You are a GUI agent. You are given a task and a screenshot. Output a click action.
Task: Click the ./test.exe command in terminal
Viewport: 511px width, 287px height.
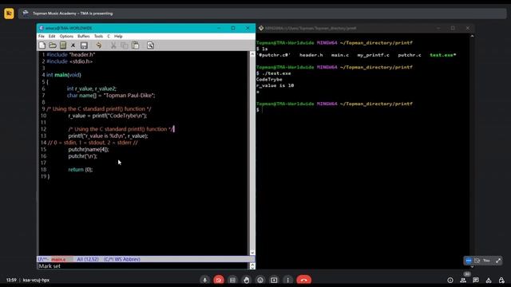(x=276, y=73)
